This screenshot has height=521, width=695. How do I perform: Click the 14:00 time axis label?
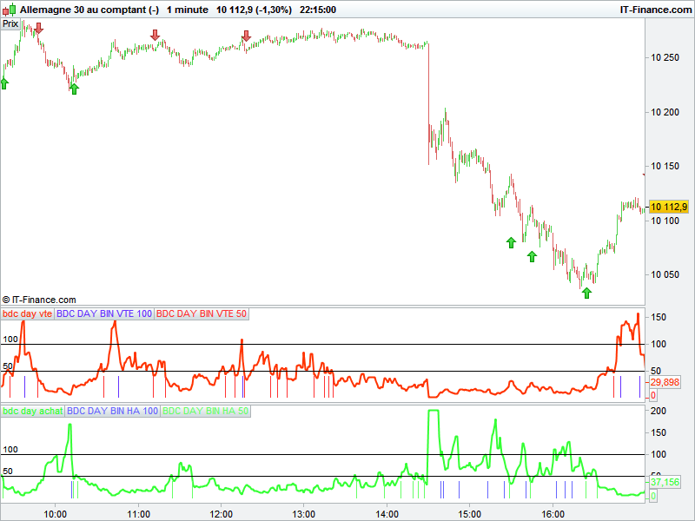point(387,514)
